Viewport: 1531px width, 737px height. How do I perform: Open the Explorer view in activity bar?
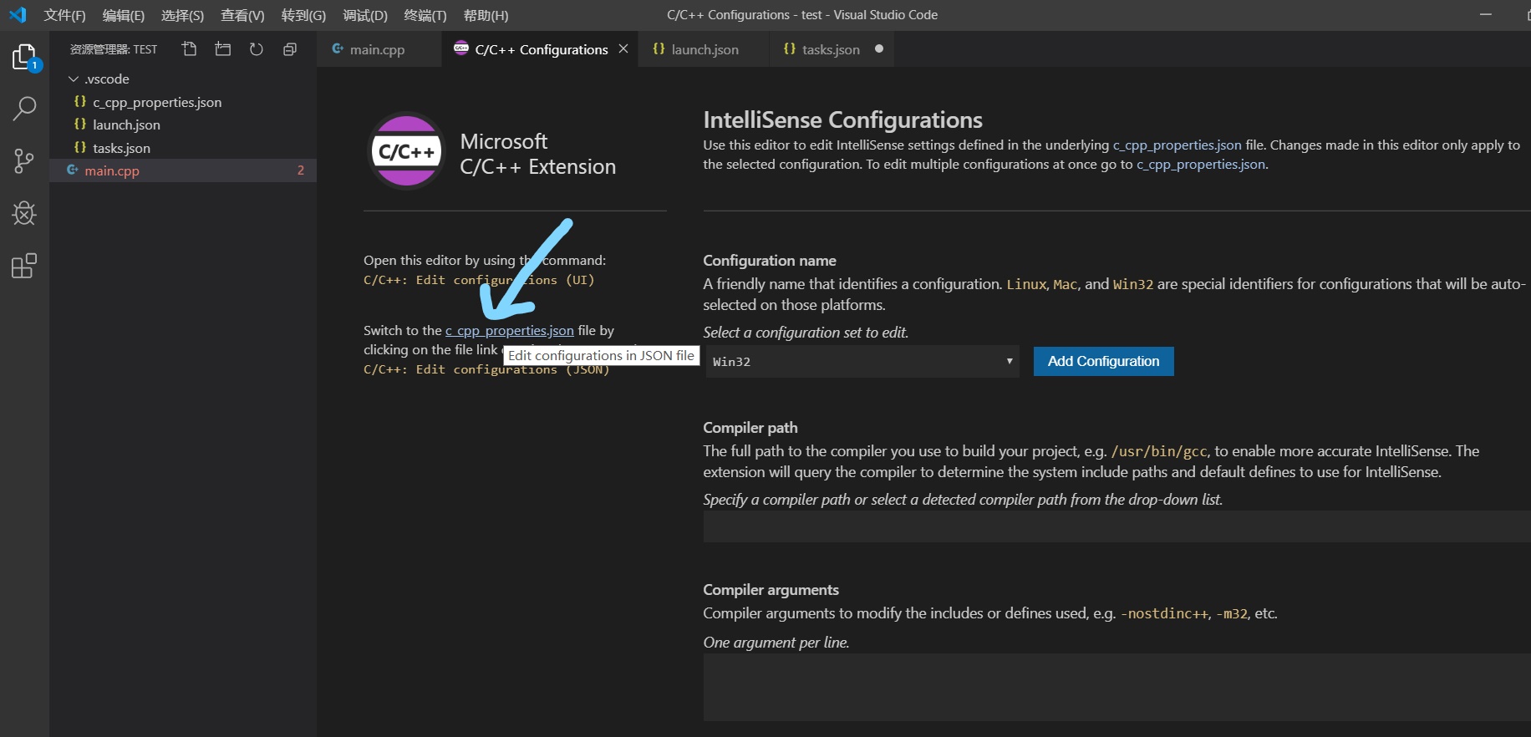pyautogui.click(x=24, y=57)
